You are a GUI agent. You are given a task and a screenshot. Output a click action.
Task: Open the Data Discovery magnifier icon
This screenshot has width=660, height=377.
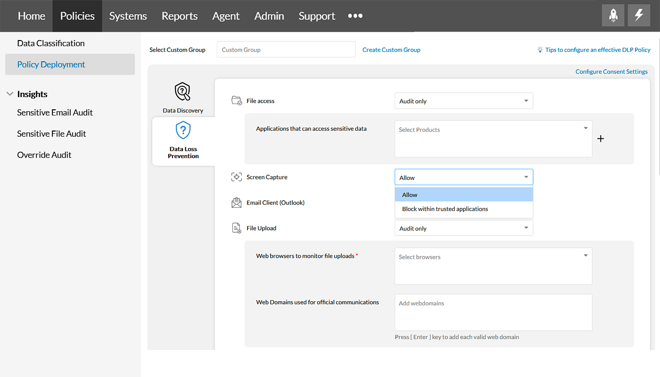click(x=183, y=91)
